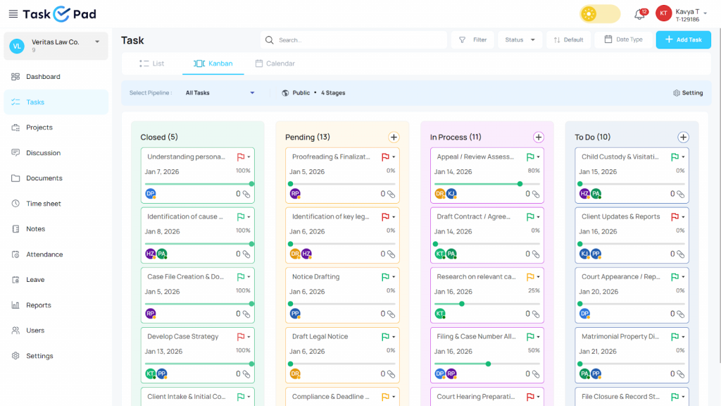
Task: Open the All Tasks pipeline dropdown
Action: 220,93
